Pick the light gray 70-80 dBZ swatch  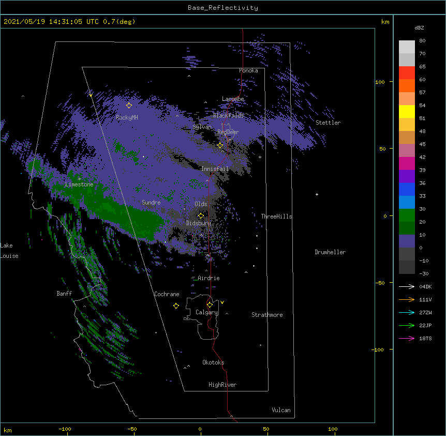pos(407,47)
